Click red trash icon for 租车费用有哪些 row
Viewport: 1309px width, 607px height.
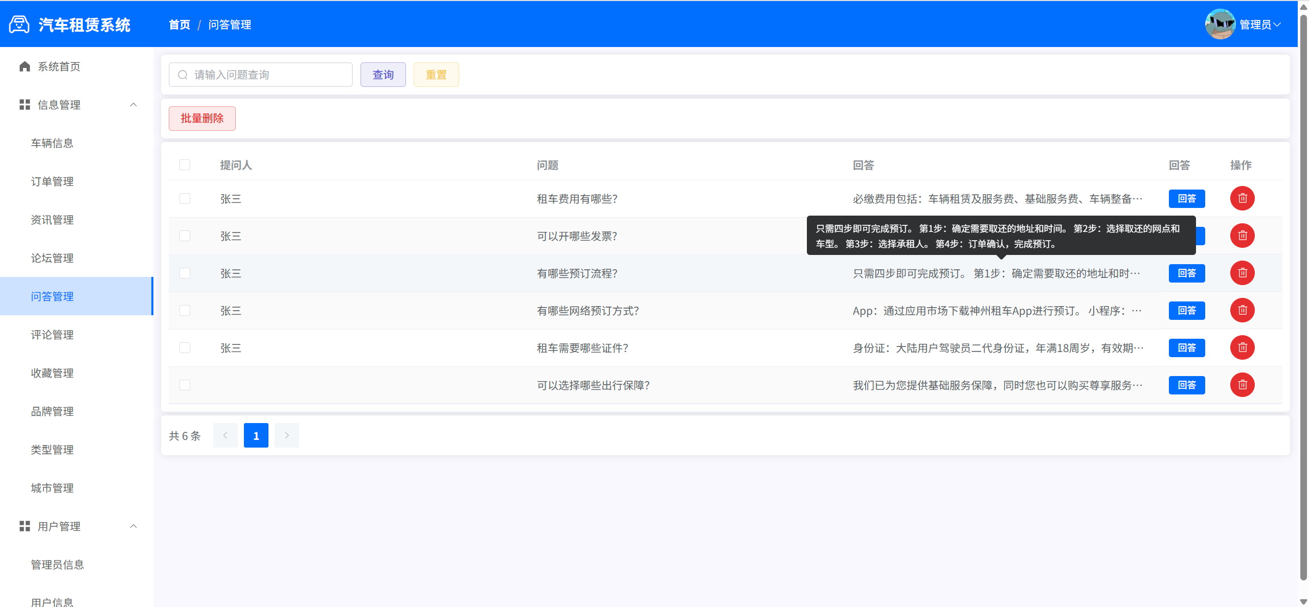(x=1242, y=198)
